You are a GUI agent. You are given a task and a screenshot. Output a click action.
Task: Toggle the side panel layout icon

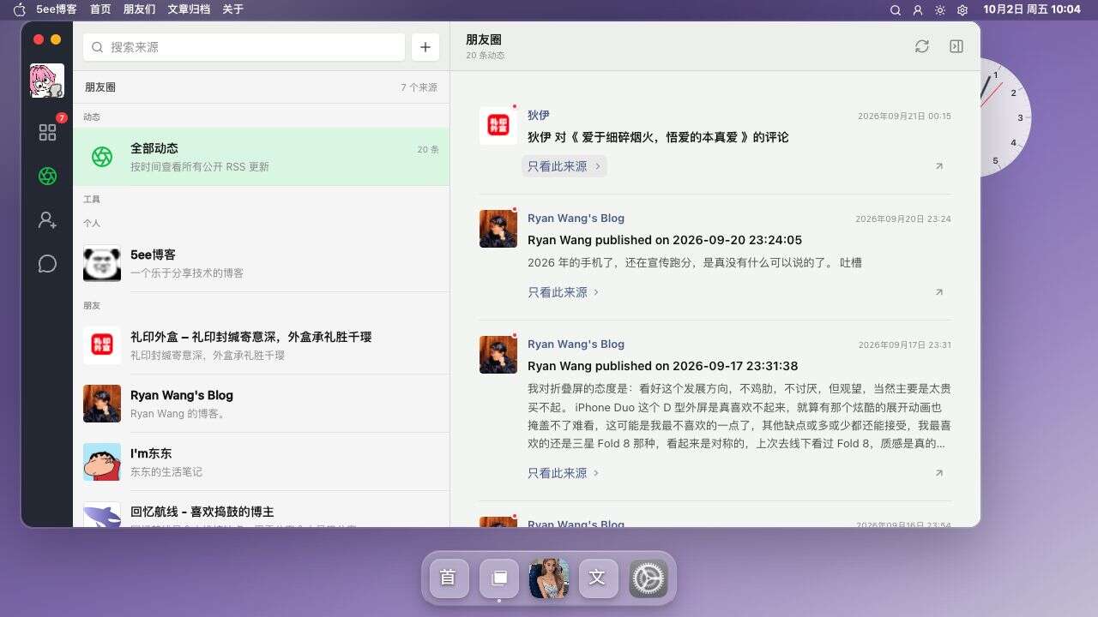coord(956,46)
